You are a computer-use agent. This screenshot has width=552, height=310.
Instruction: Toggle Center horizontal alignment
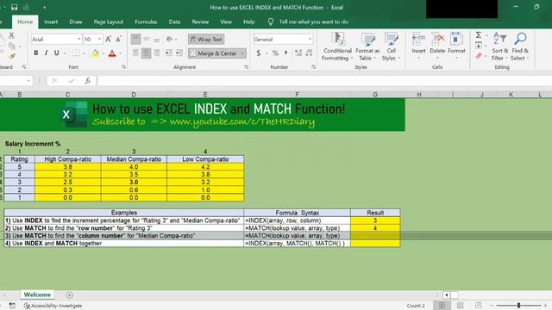click(146, 53)
